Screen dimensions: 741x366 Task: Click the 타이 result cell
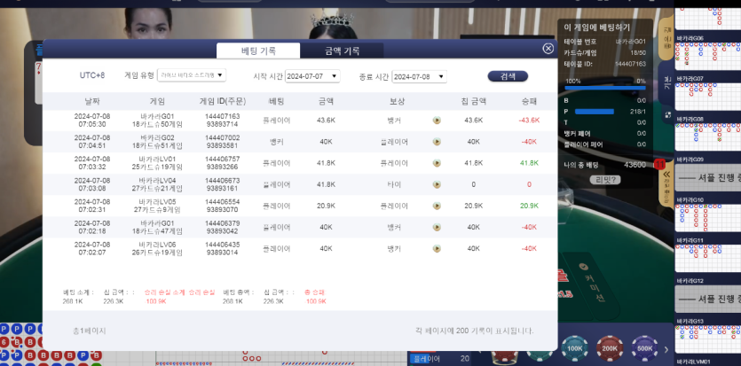click(x=394, y=184)
